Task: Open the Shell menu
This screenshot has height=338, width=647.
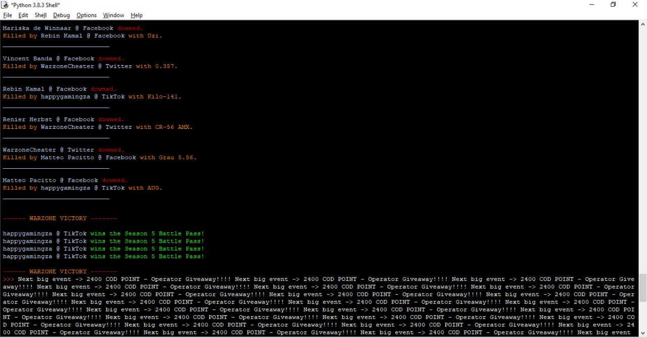Action: (x=40, y=15)
